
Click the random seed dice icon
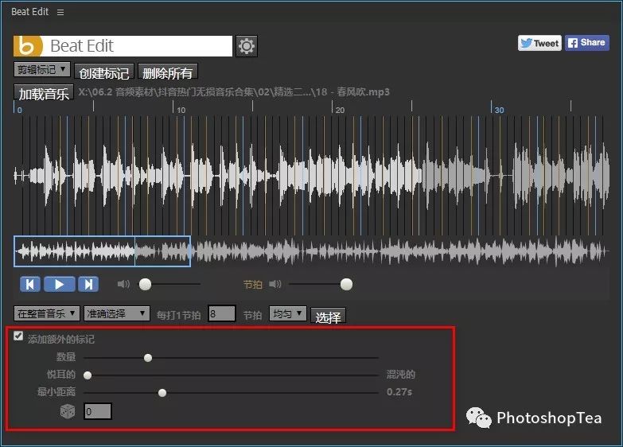coord(68,411)
